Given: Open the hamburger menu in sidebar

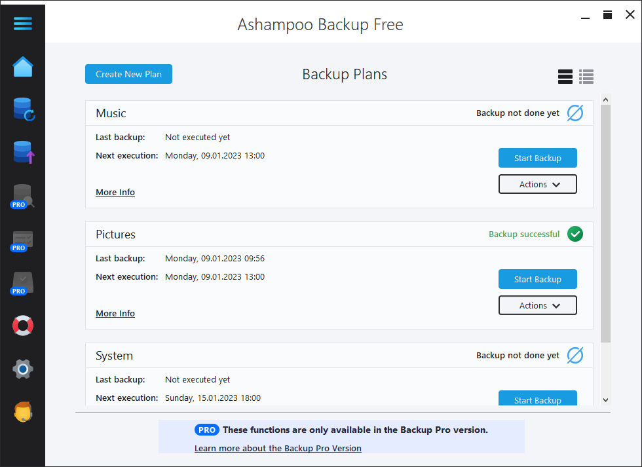Looking at the screenshot, I should click(22, 24).
